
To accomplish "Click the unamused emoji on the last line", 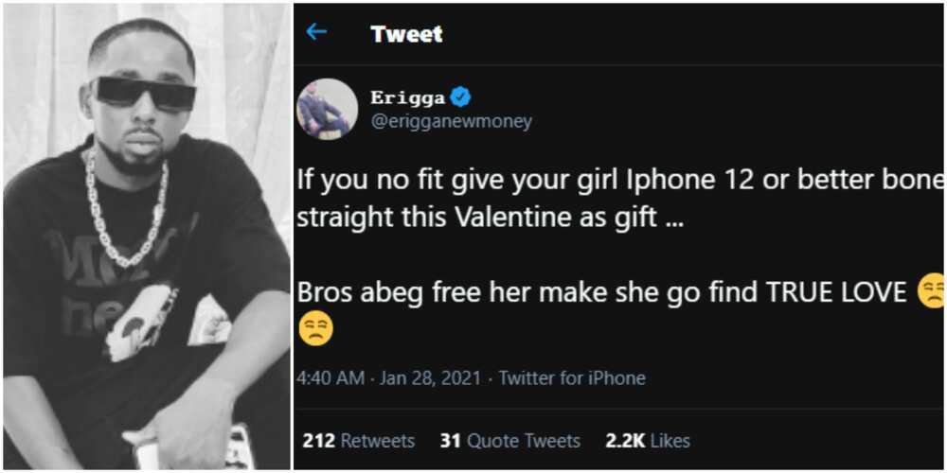I will tap(316, 330).
